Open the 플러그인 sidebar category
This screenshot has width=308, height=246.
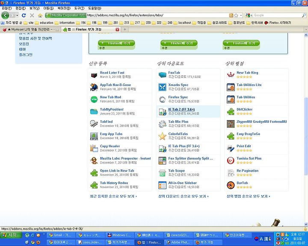(x=26, y=55)
